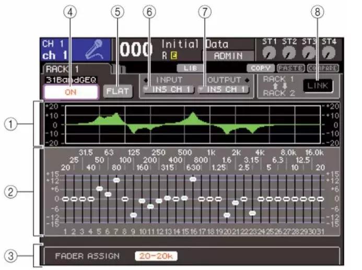This screenshot has height=270, width=362.
Task: Open the OUTPUT INS CH 1 dropdown
Action: tap(223, 89)
